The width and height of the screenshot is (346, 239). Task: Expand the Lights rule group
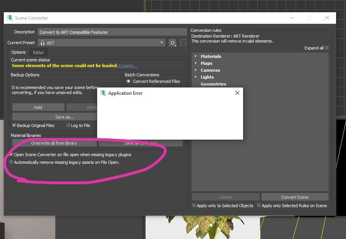pos(196,77)
